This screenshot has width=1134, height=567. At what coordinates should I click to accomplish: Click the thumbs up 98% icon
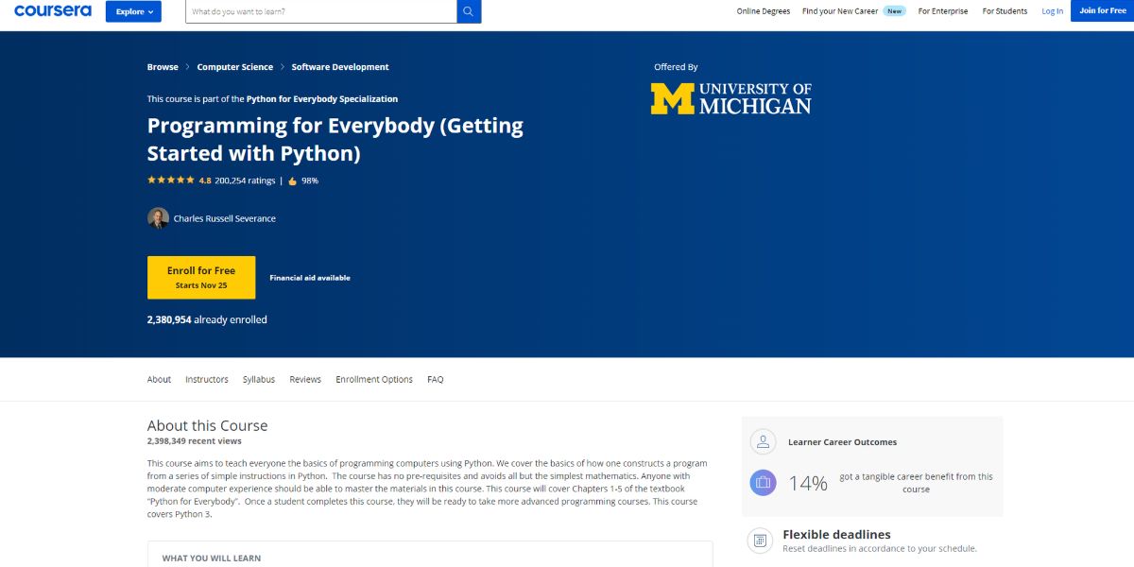(x=293, y=180)
